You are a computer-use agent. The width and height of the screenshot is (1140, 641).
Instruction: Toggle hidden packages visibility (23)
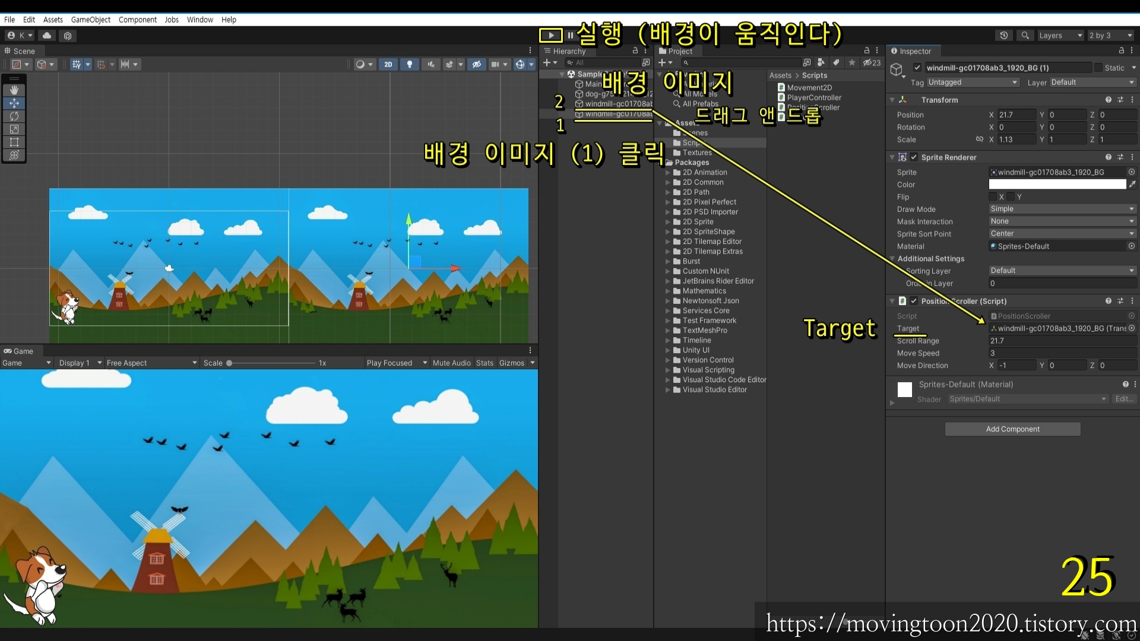pos(872,62)
